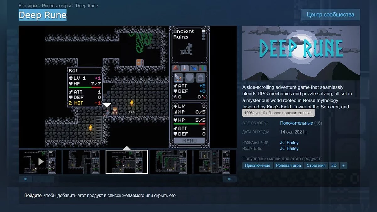This screenshot has height=212, width=377.
Task: Click the torch flame beside the player
Action: tap(132, 103)
